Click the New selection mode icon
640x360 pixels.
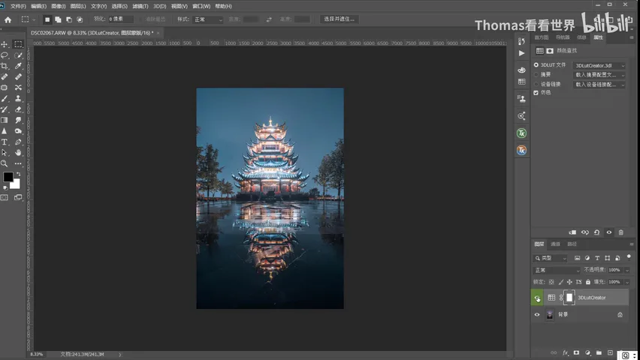(x=47, y=19)
